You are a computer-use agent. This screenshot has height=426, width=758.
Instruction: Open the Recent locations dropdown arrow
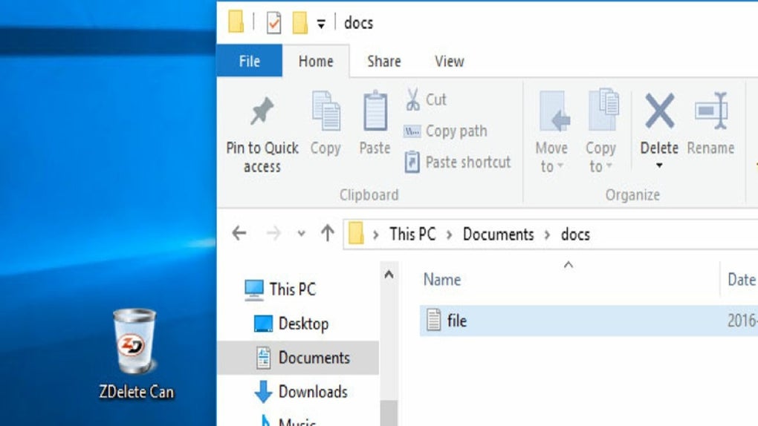point(301,234)
